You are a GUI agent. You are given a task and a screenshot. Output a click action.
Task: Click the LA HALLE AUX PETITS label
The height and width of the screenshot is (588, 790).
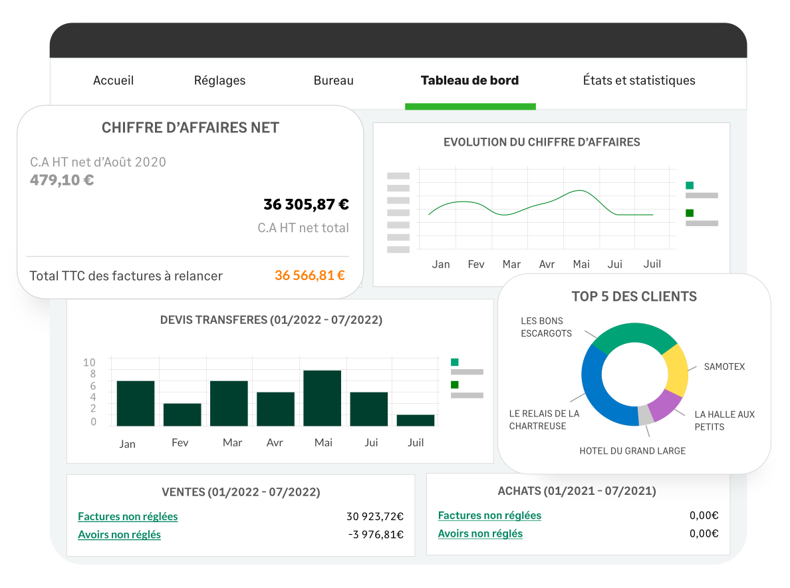coord(725,421)
